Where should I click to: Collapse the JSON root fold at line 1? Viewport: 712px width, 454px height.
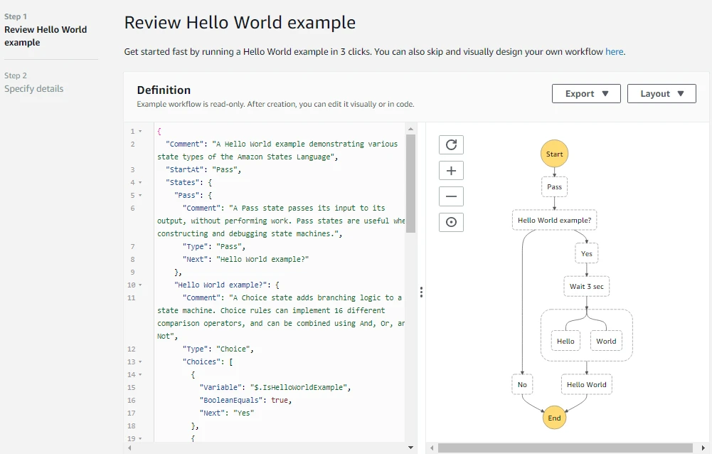[139, 131]
